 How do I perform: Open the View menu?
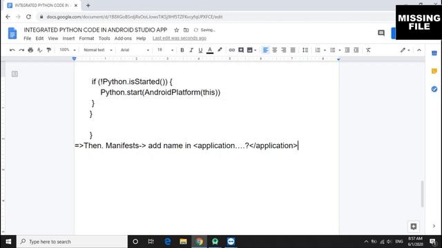pos(52,39)
